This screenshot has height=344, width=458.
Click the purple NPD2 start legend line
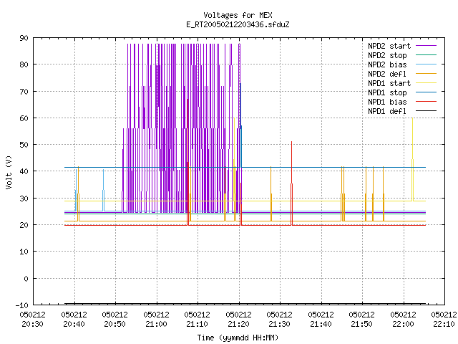(426, 46)
